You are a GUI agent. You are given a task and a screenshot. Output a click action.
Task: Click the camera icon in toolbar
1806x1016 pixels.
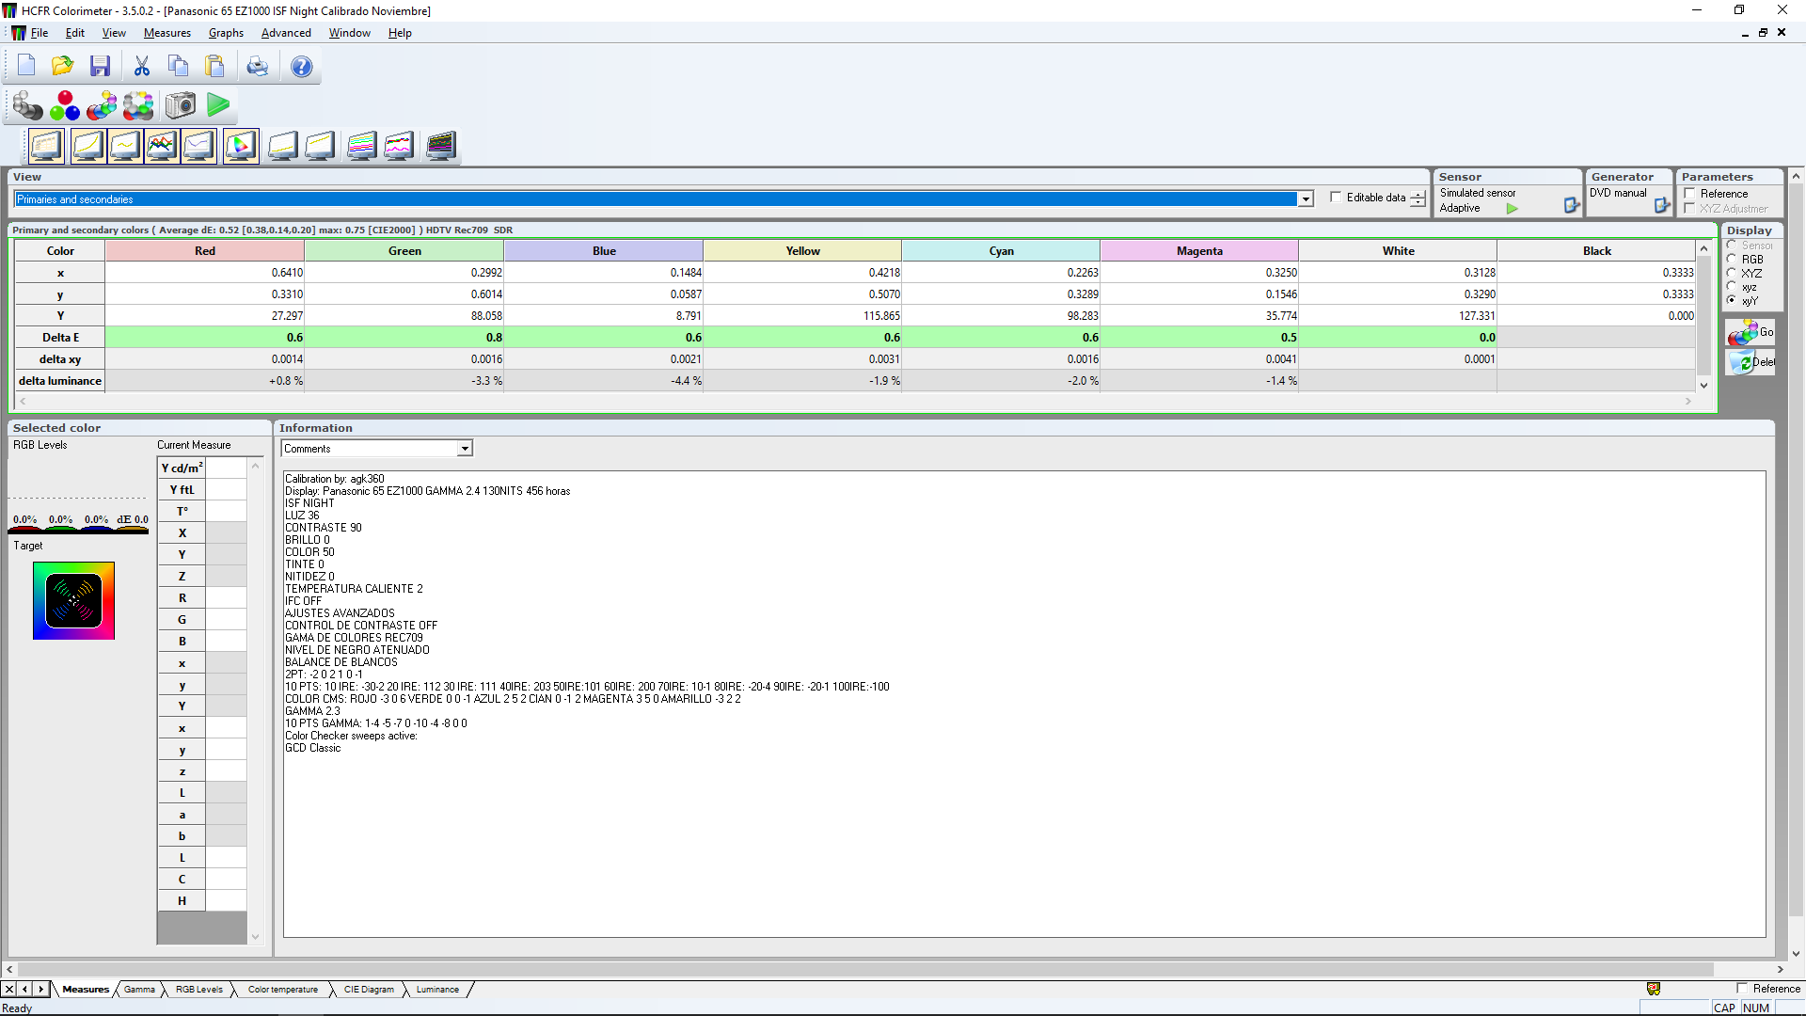[180, 105]
